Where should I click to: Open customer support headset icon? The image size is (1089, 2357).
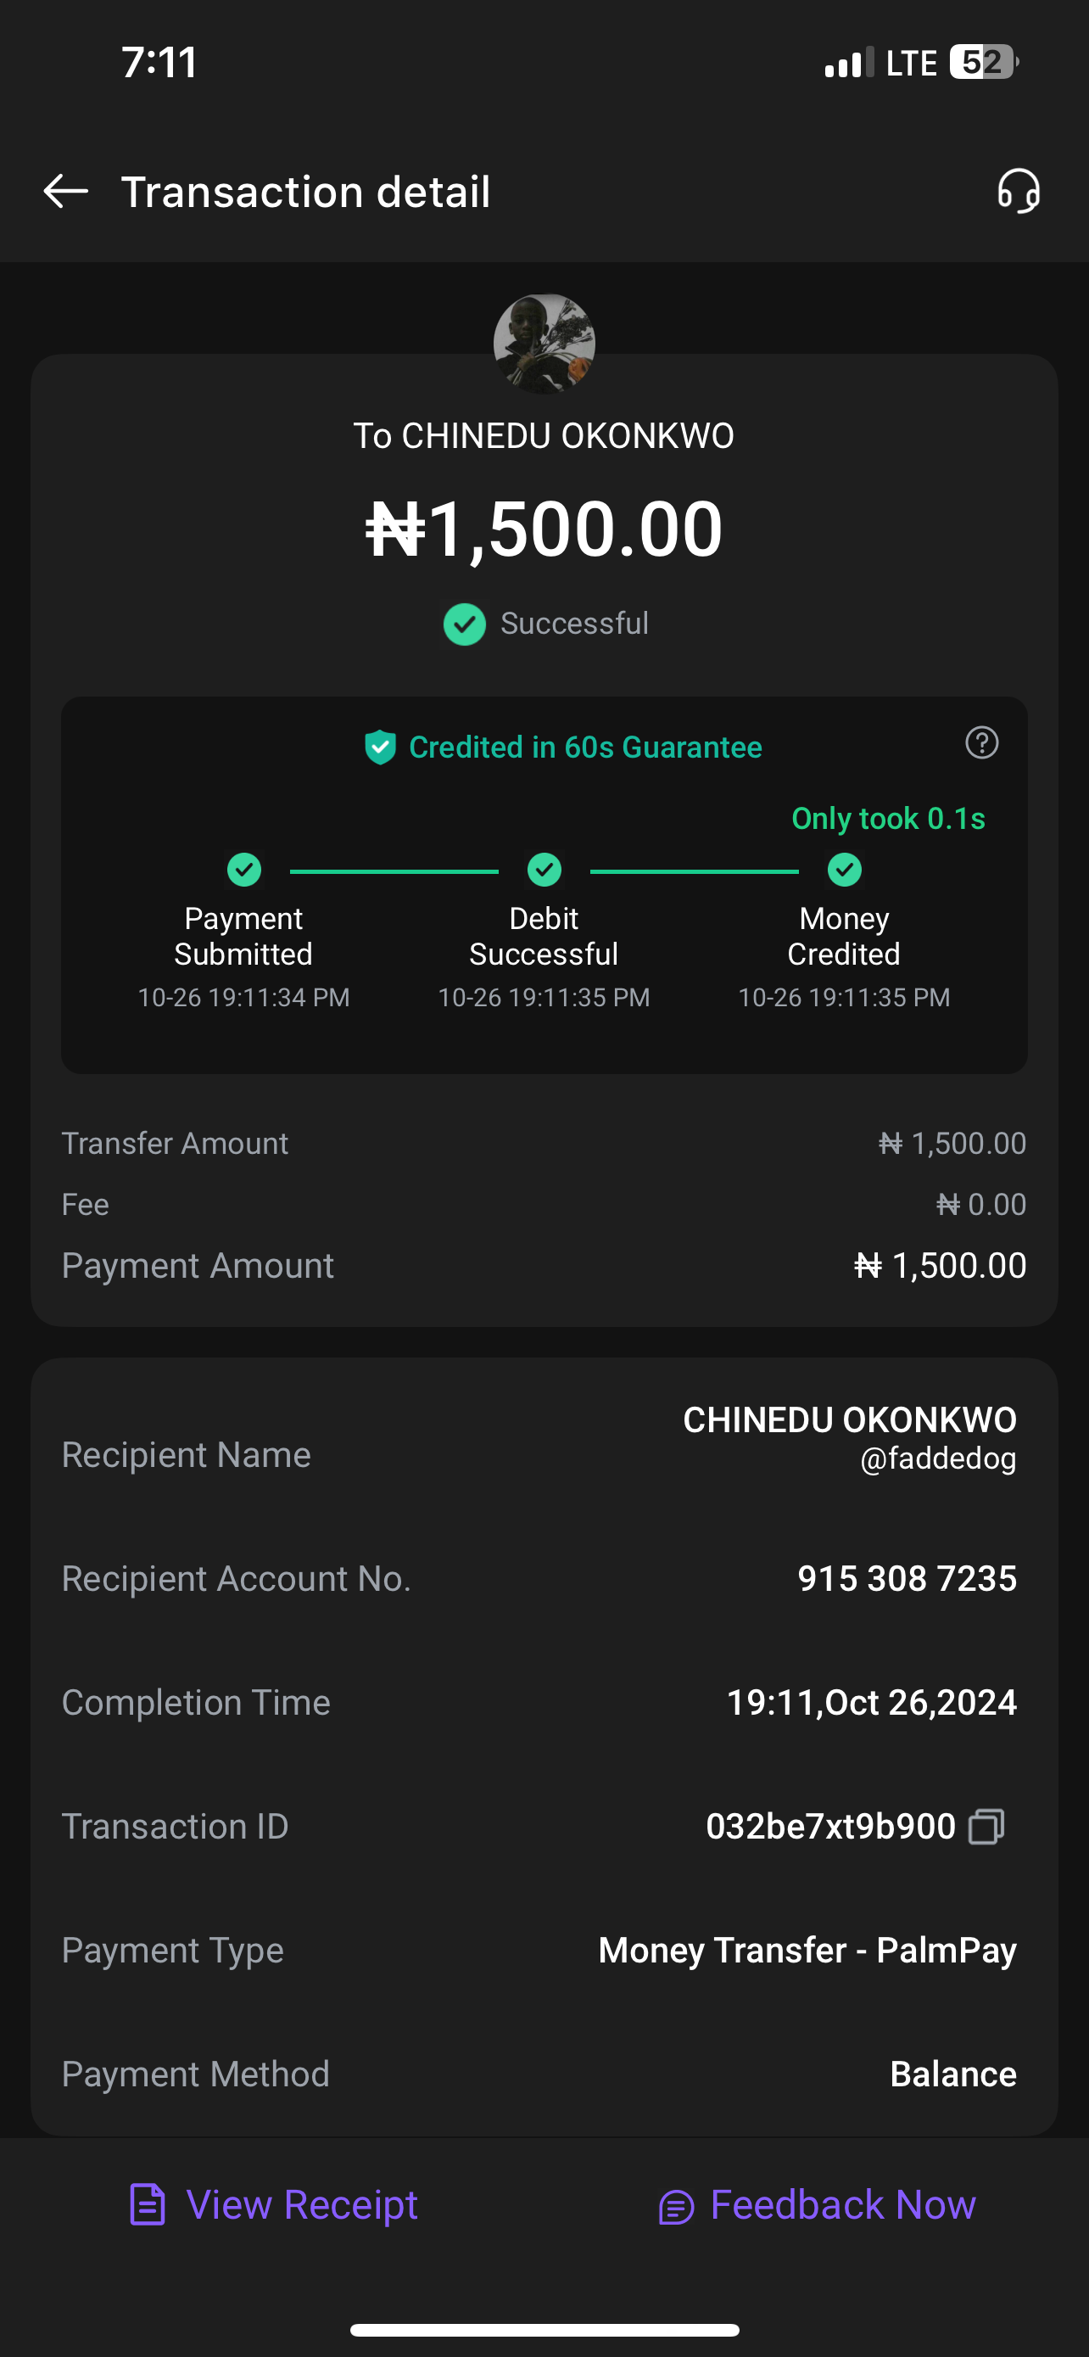(1018, 191)
